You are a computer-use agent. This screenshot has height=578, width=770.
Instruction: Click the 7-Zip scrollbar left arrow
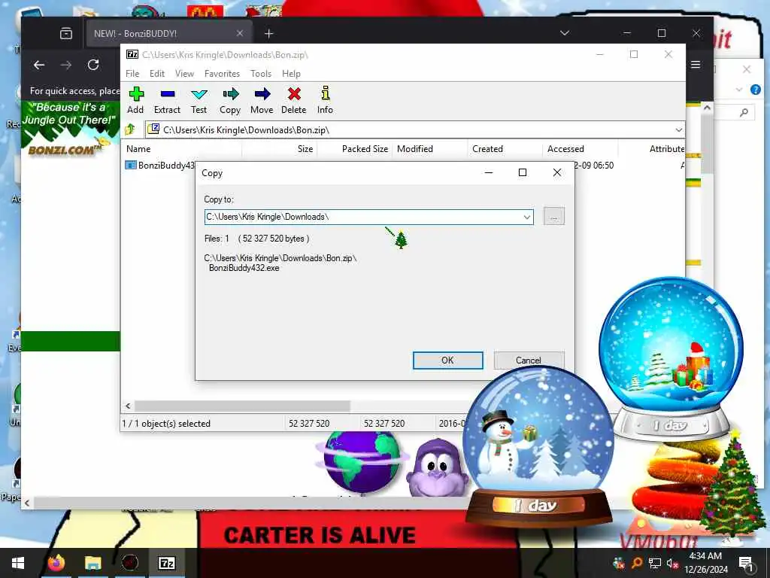128,406
